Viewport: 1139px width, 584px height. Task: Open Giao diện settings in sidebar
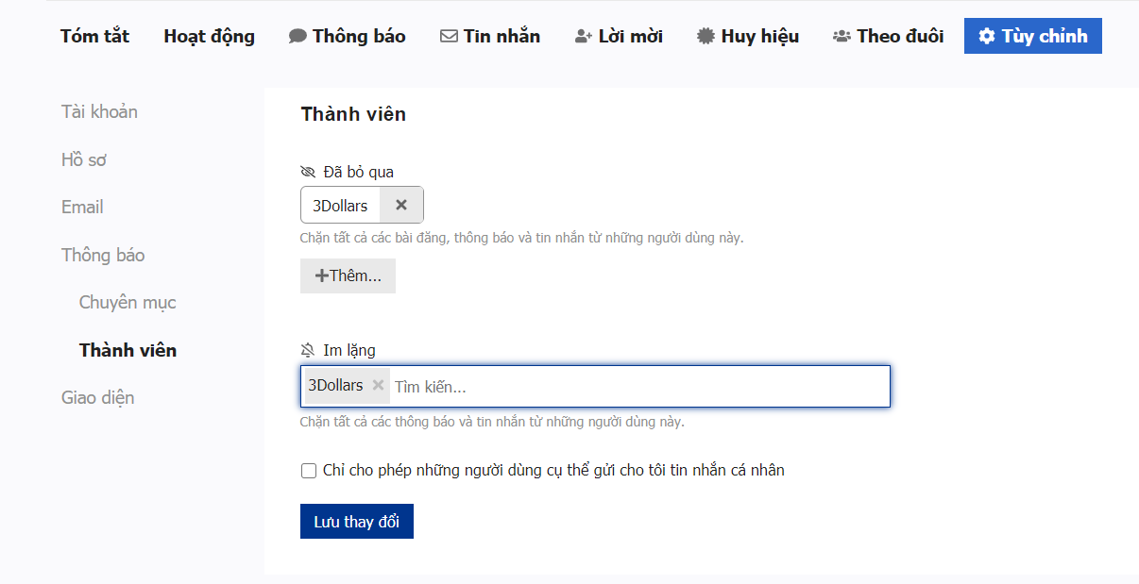coord(97,397)
